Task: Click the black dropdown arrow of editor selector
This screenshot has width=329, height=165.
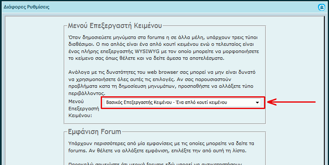Action: pos(257,103)
